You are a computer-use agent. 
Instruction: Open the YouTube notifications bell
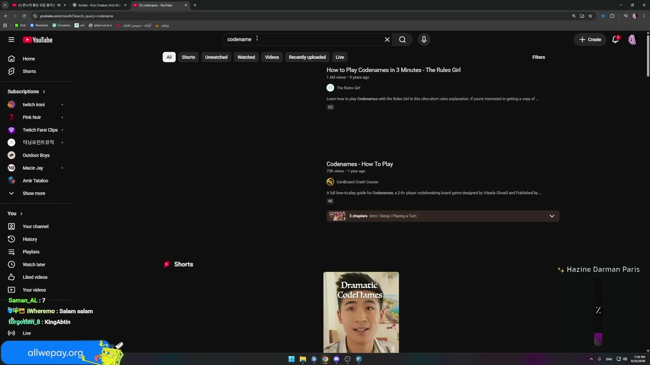pos(615,40)
